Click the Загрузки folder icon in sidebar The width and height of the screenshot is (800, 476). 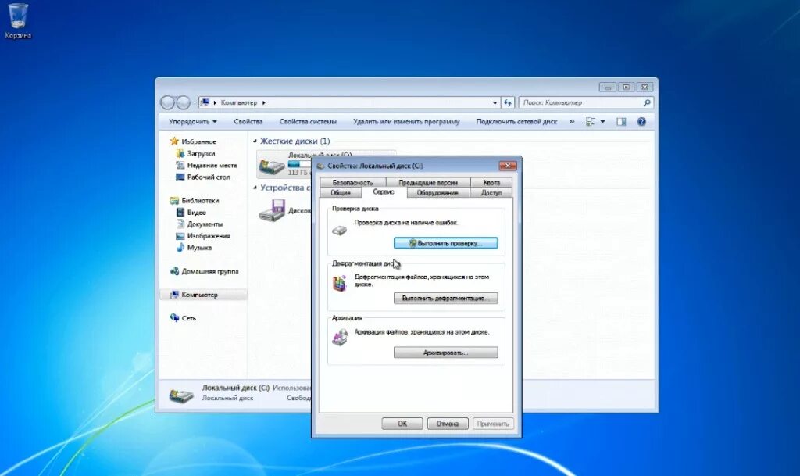point(180,153)
